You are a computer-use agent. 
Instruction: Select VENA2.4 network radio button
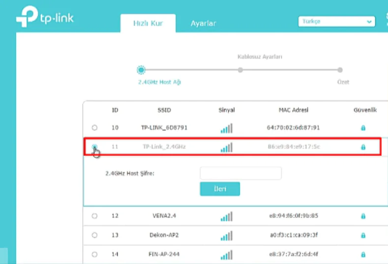(x=94, y=216)
